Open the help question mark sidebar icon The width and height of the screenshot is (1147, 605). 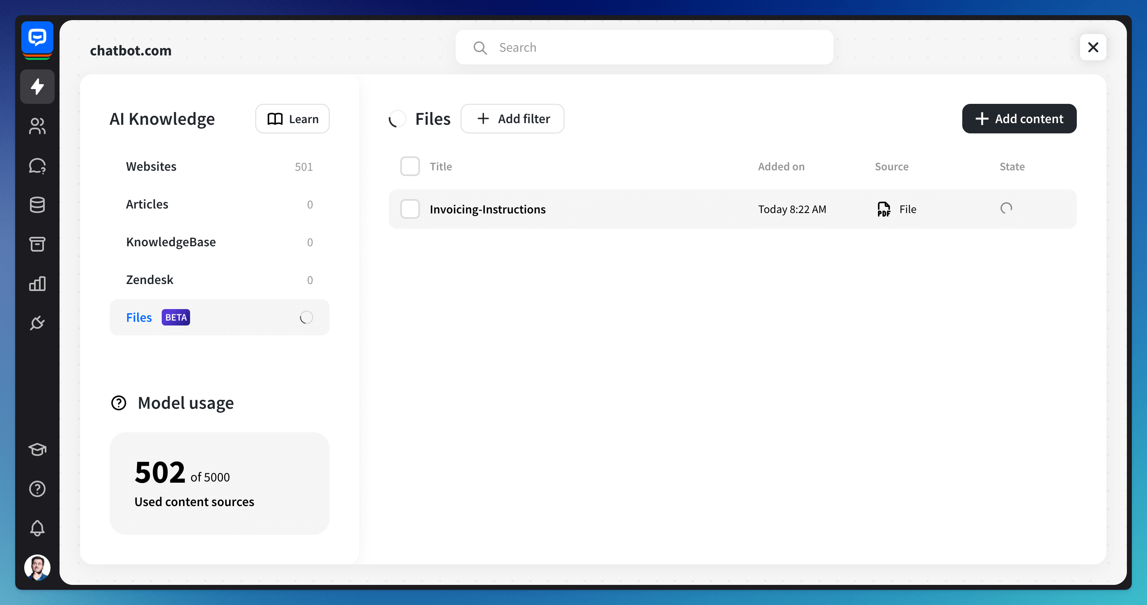click(x=37, y=489)
